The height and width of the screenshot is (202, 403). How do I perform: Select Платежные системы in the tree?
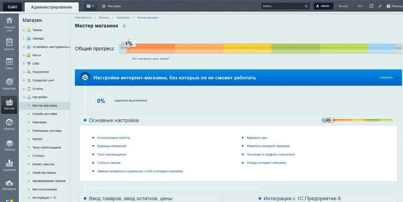coord(47,131)
